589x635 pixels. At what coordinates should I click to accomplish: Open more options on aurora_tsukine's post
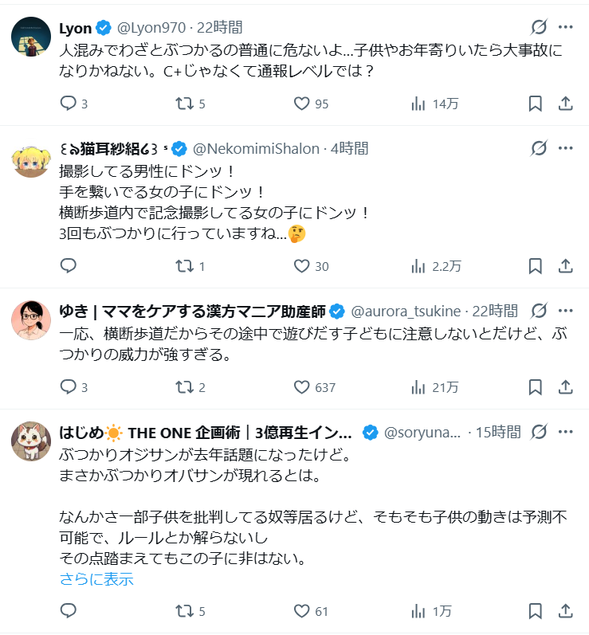click(565, 310)
